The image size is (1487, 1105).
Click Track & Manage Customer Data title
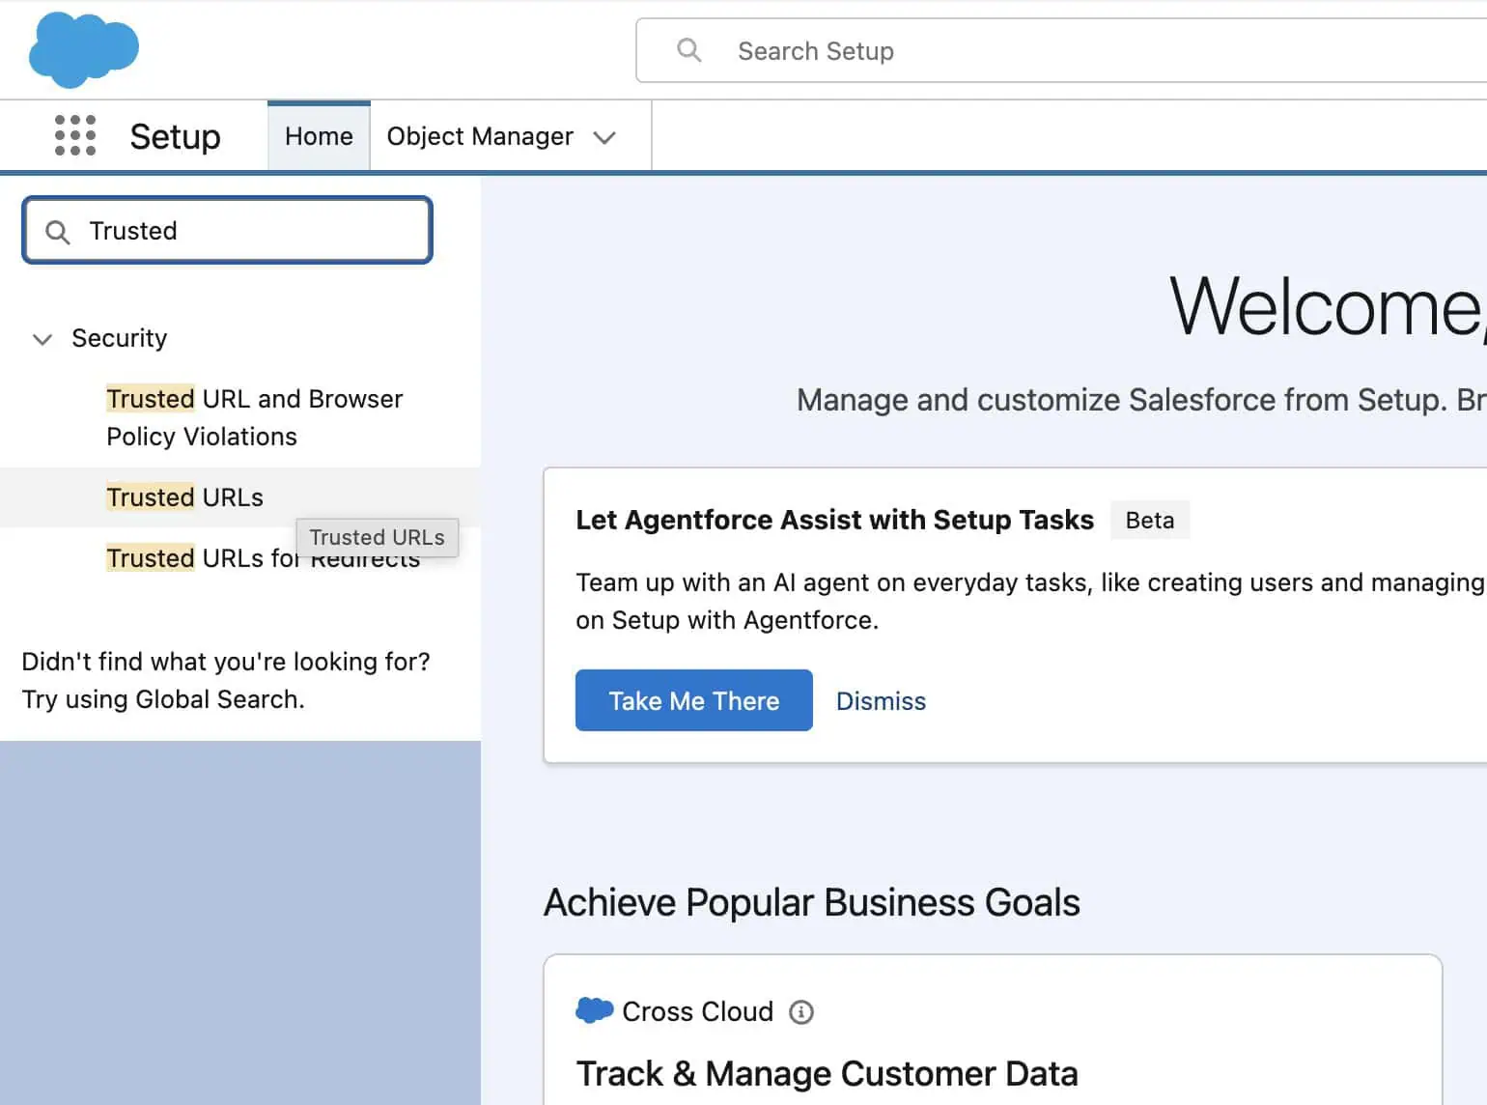[828, 1074]
